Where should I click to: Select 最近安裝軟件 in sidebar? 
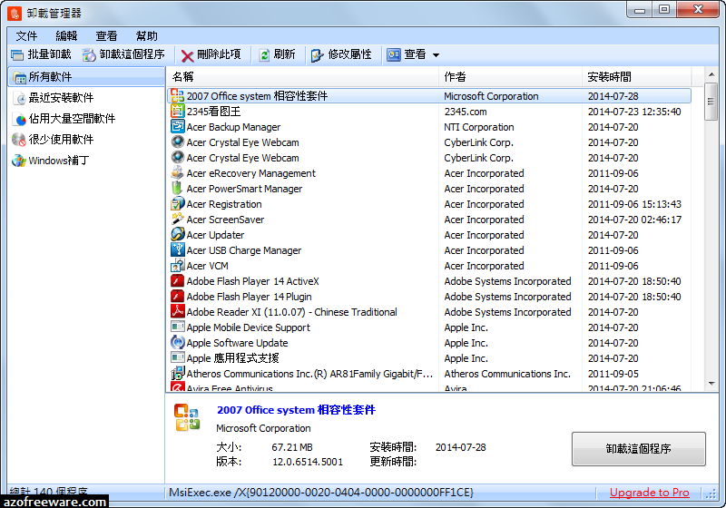coord(61,98)
